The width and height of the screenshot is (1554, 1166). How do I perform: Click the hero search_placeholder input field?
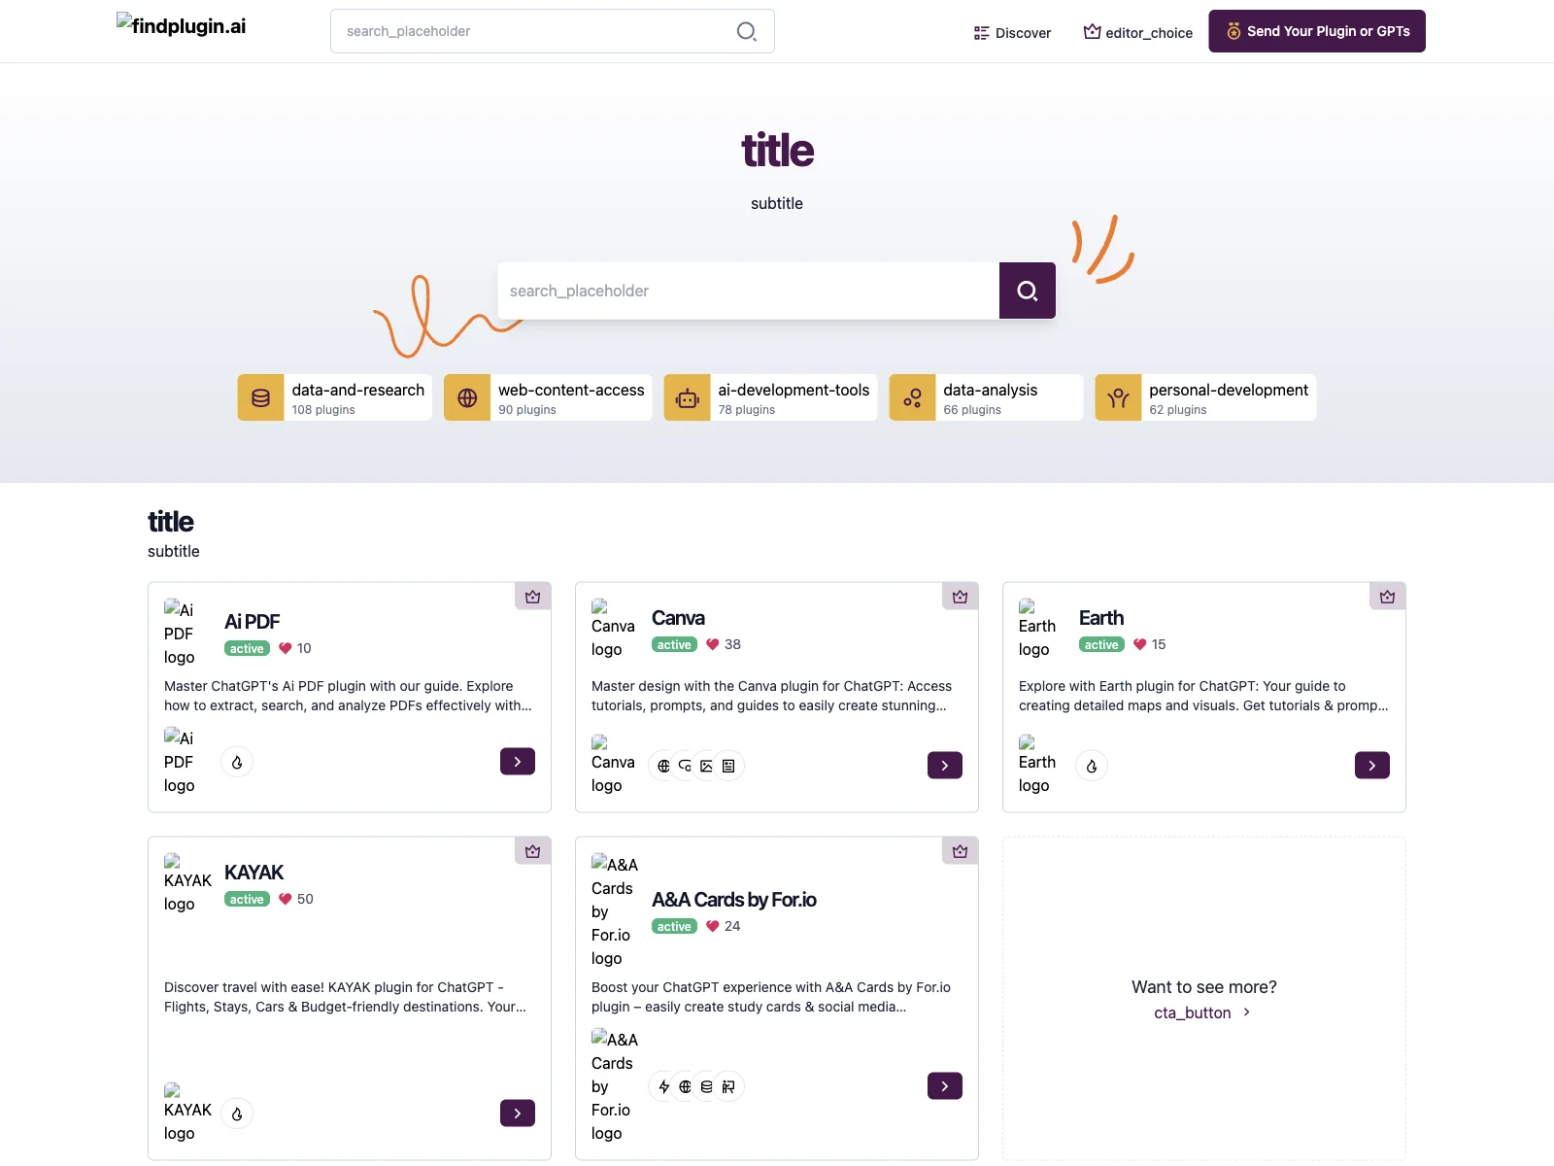pyautogui.click(x=748, y=291)
